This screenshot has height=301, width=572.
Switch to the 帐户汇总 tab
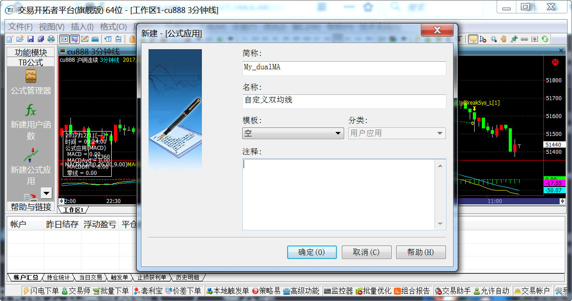coord(26,278)
